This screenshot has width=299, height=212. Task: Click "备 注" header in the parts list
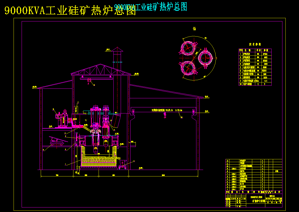coord(277,192)
